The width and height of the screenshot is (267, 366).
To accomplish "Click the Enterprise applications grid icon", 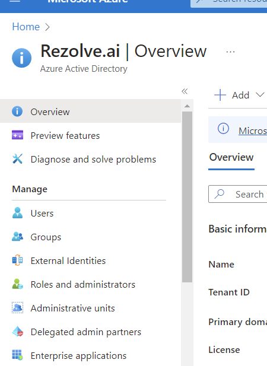I will click(18, 355).
